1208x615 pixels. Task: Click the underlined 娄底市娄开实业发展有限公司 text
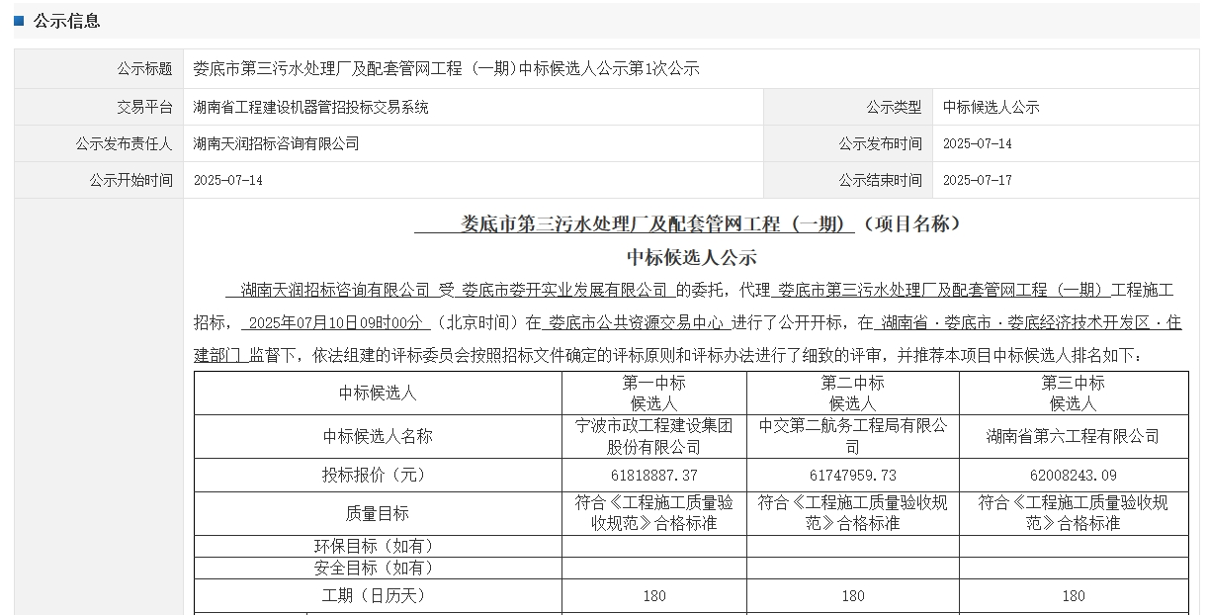coord(564,290)
